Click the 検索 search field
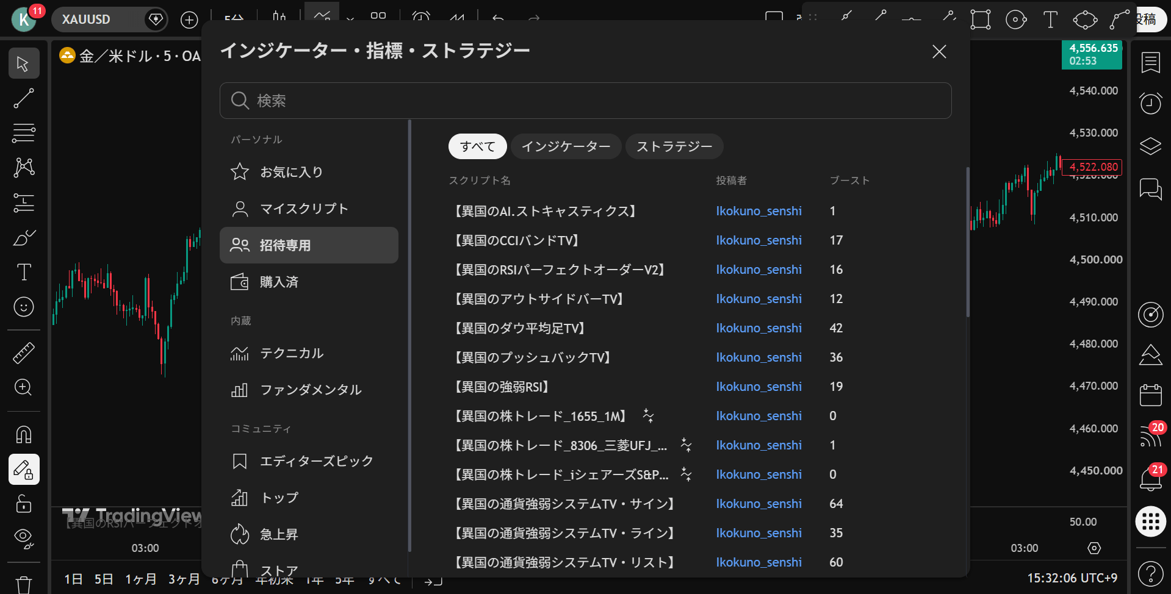The width and height of the screenshot is (1171, 594). (x=586, y=101)
